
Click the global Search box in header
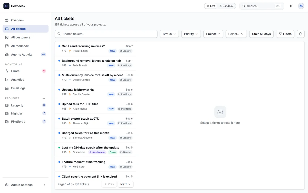[262, 6]
